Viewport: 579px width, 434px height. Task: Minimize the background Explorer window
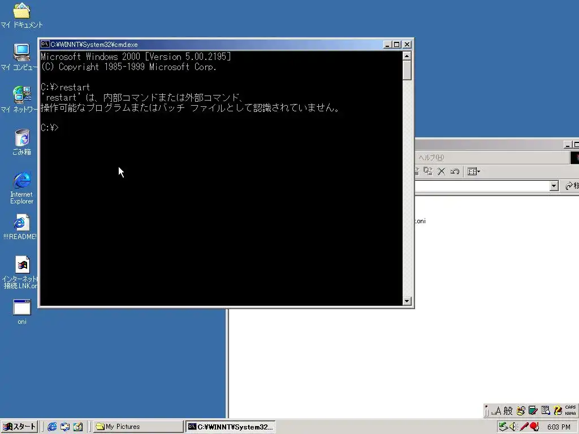click(568, 145)
